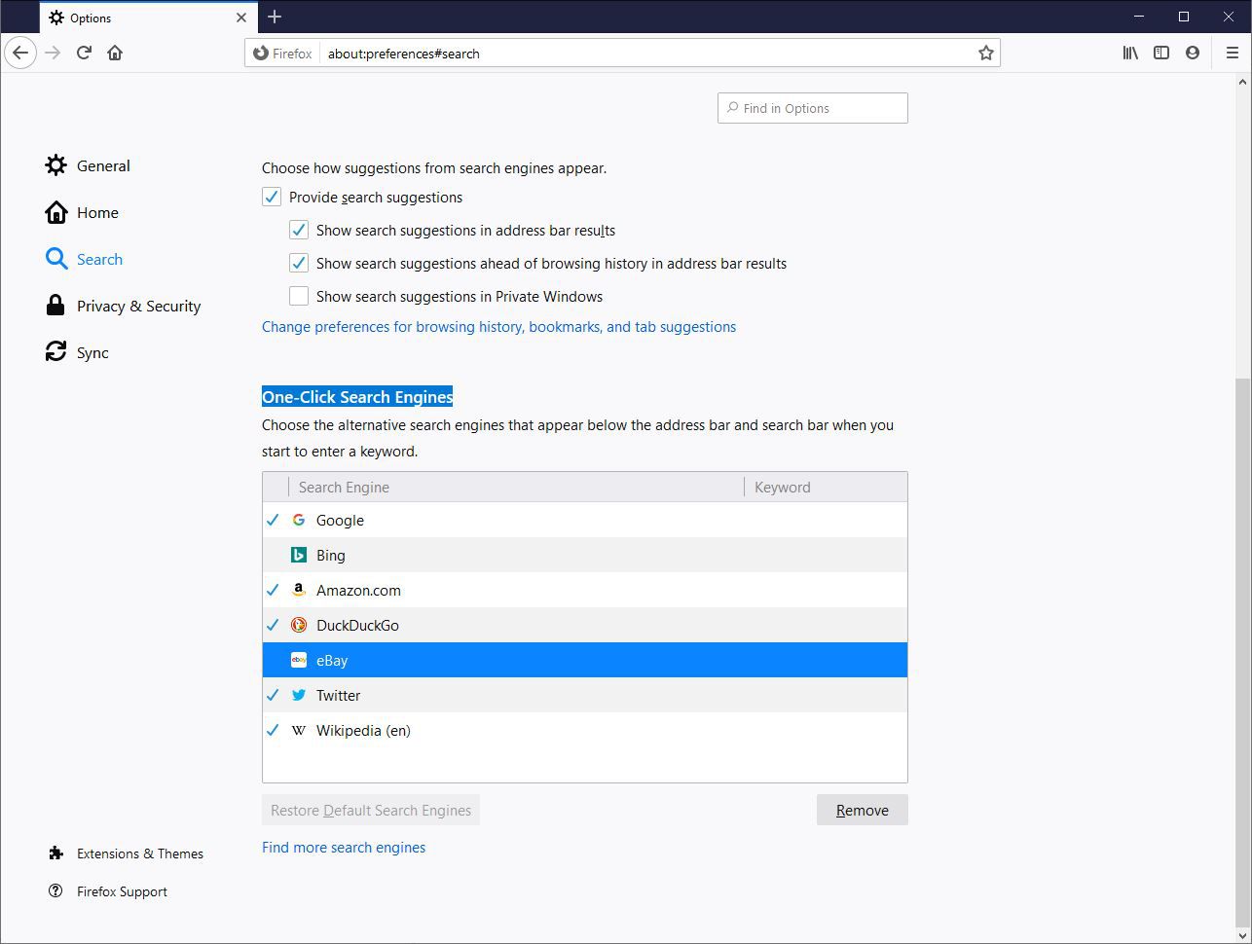
Task: Open the hamburger application menu
Action: [x=1232, y=53]
